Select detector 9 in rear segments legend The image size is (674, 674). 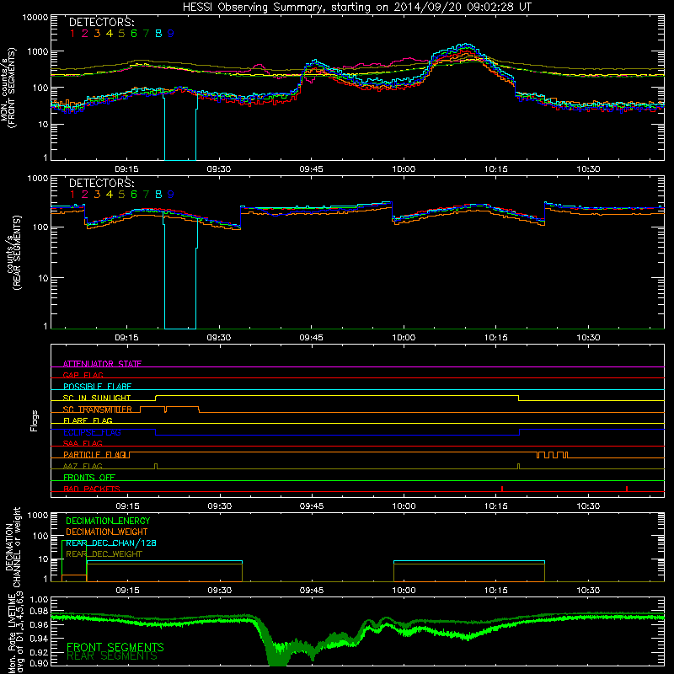pyautogui.click(x=171, y=195)
